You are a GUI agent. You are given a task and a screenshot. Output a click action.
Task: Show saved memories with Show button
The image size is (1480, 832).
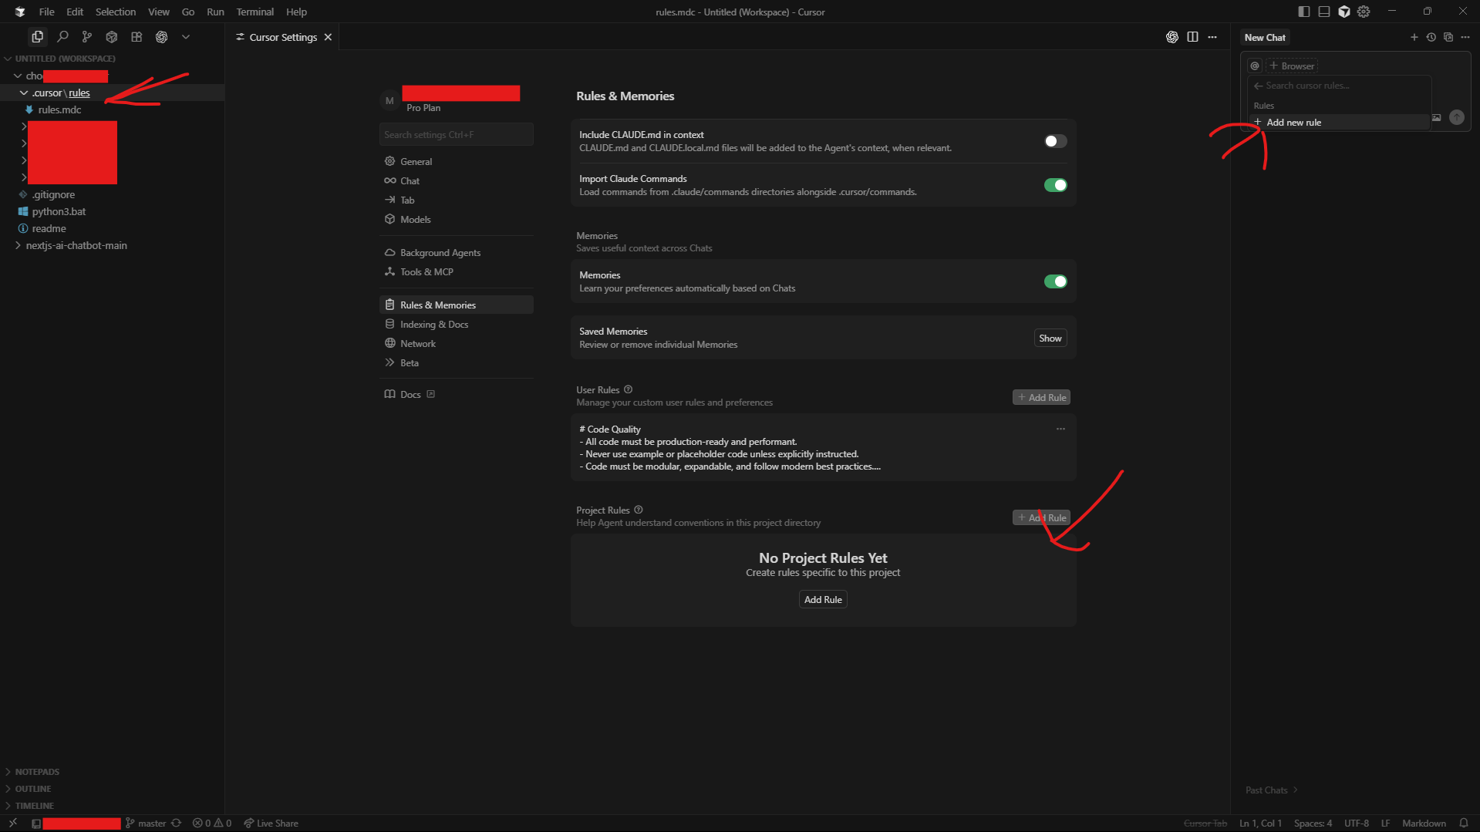tap(1050, 338)
